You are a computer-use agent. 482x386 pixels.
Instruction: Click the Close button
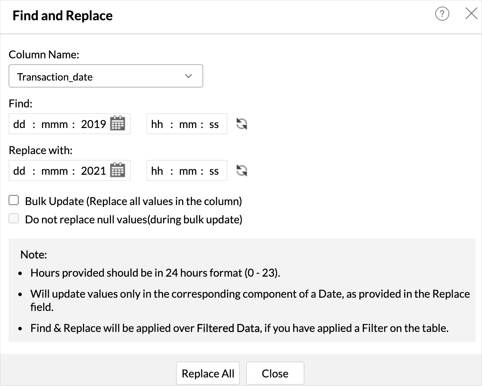point(275,374)
